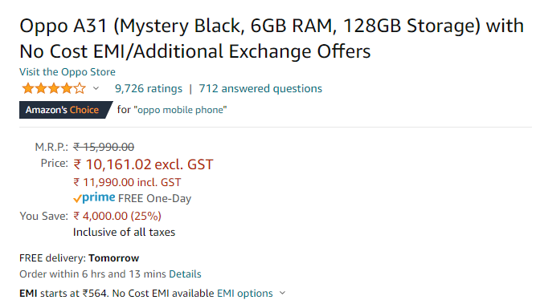Click the star rating icons
This screenshot has height=304, width=536.
tap(54, 89)
